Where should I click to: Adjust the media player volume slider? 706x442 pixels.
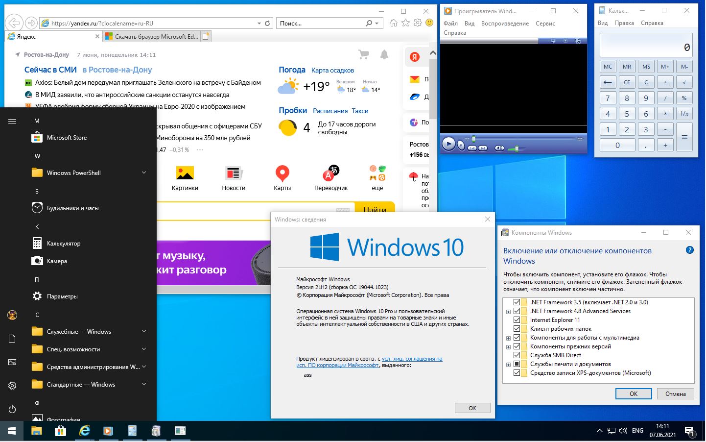pyautogui.click(x=517, y=148)
